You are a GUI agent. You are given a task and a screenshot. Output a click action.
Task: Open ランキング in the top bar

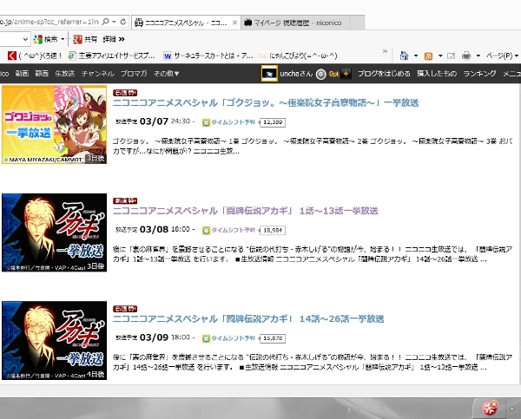[x=479, y=74]
